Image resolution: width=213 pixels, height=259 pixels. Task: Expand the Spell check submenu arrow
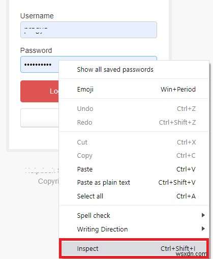[x=203, y=215]
